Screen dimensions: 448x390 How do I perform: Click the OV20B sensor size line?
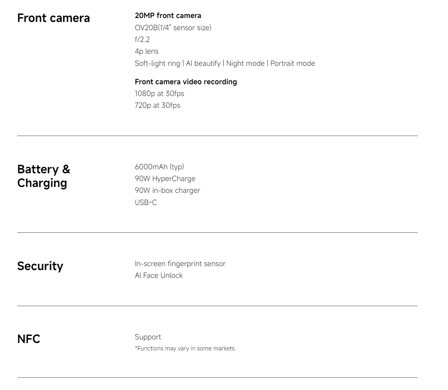point(173,27)
